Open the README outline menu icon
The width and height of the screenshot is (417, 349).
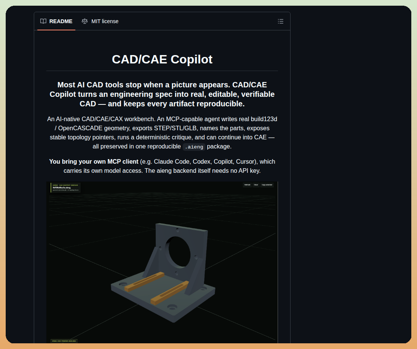pyautogui.click(x=280, y=21)
